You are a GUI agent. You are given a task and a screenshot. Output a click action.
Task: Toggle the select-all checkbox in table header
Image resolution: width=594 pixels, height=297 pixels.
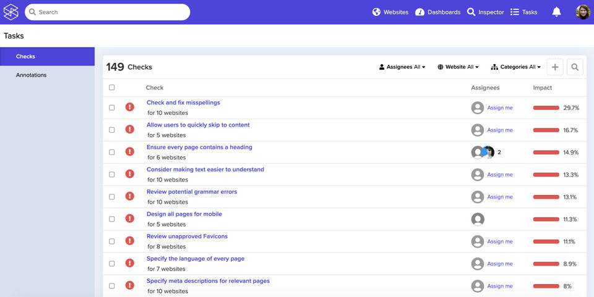(112, 87)
